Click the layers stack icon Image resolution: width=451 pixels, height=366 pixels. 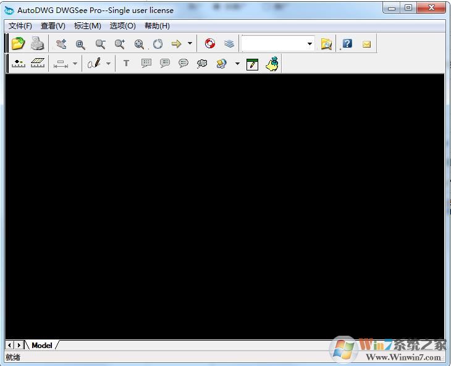point(229,44)
